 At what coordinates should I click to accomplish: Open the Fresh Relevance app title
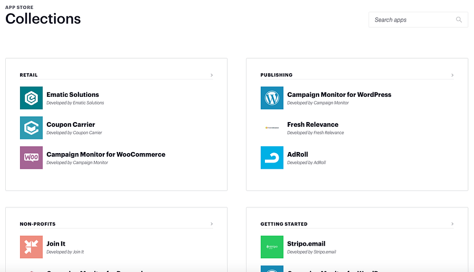(x=312, y=124)
